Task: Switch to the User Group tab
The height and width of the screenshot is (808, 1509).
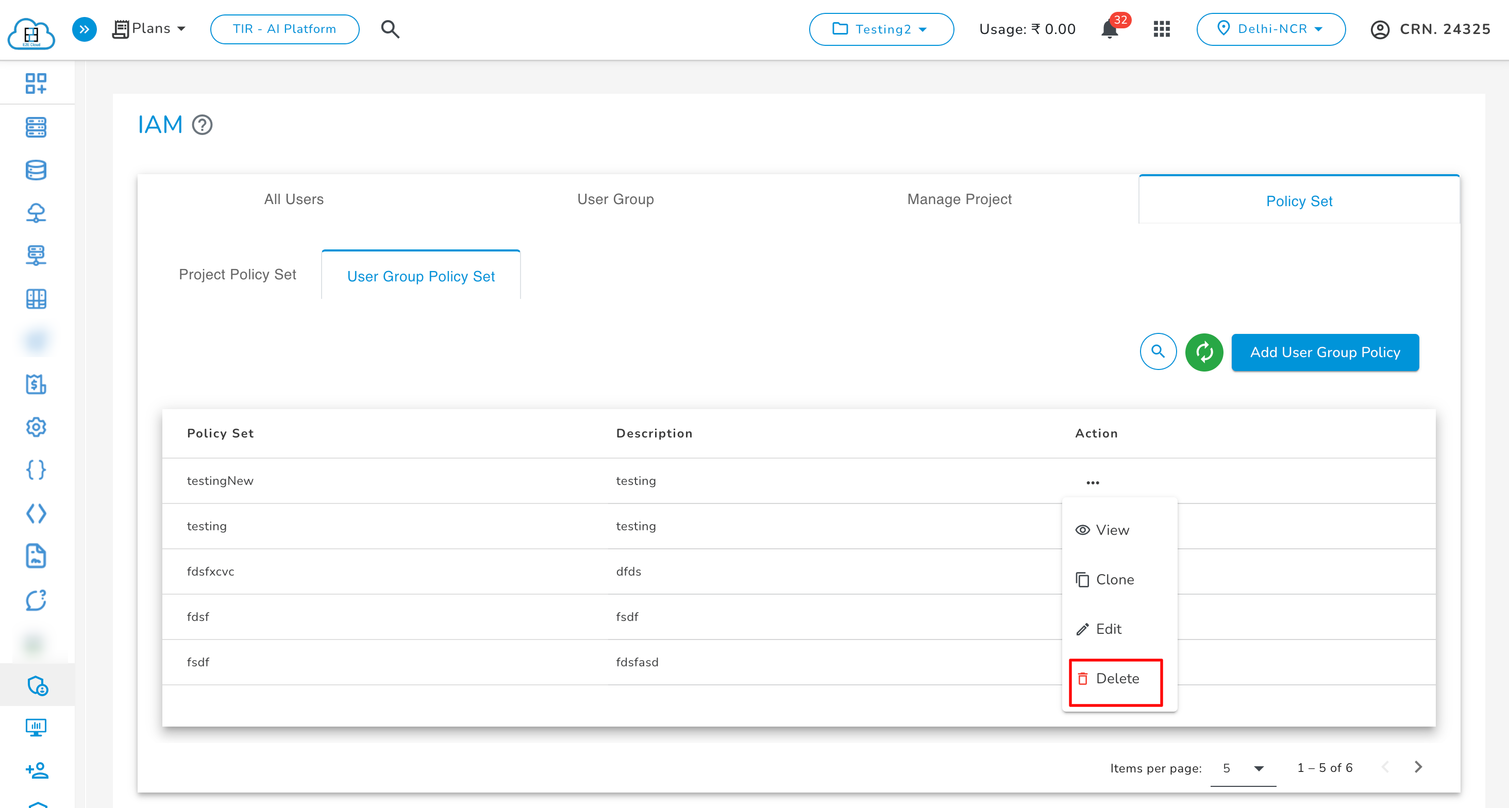Action: coord(615,199)
